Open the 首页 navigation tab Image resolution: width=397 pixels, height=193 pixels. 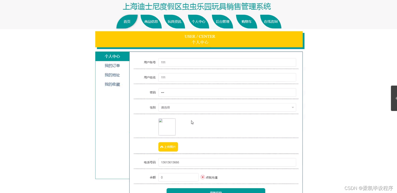pos(127,22)
